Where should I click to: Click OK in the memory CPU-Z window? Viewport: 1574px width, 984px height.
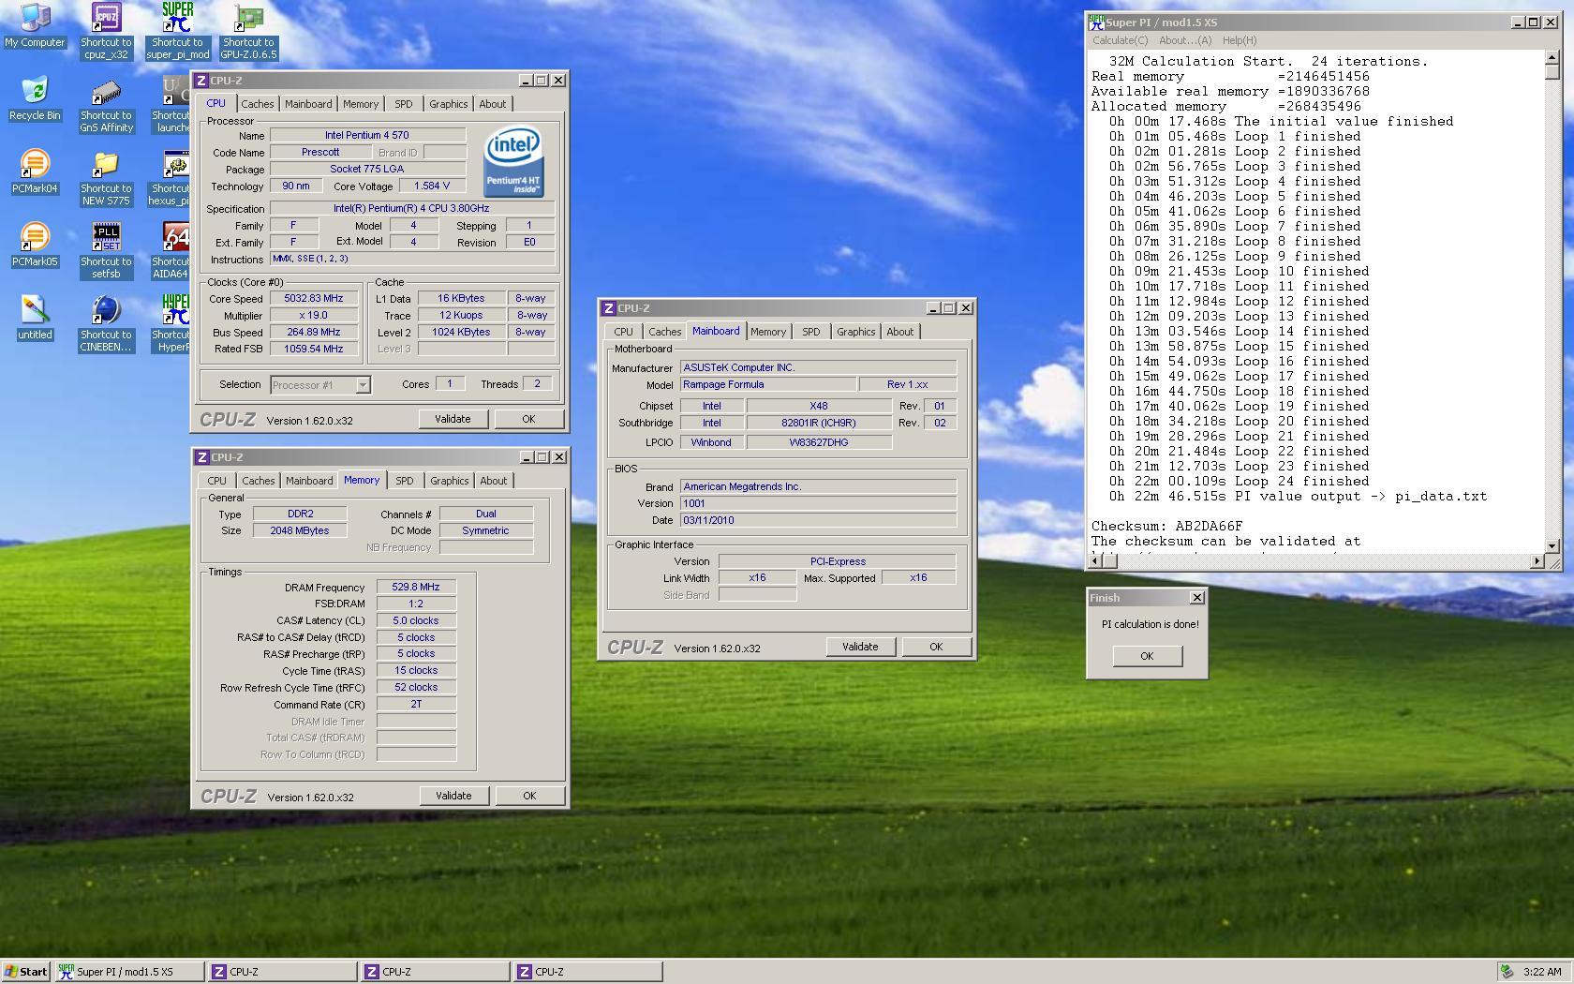[529, 796]
